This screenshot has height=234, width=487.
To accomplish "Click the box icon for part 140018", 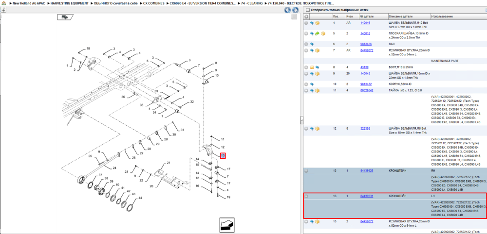I will click(323, 33).
